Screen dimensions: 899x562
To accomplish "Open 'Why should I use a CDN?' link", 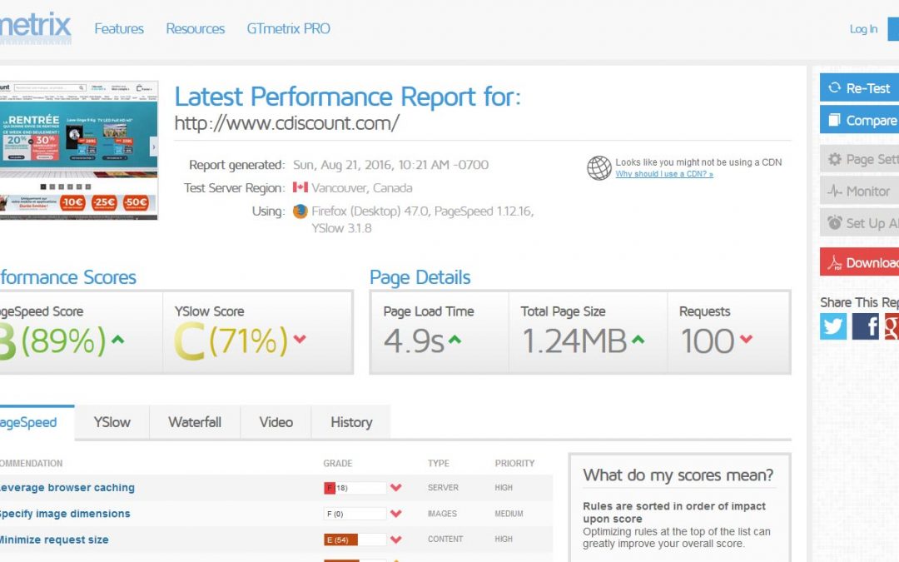I will click(664, 174).
